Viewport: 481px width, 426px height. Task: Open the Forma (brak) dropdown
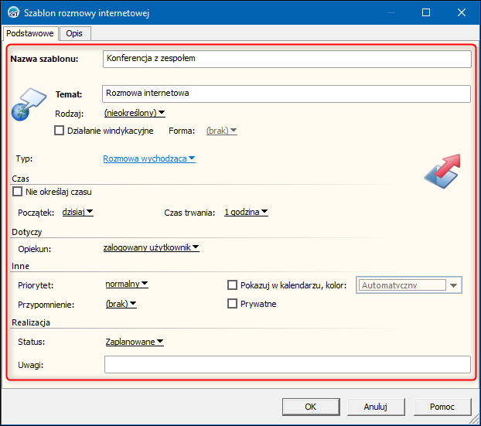[221, 131]
